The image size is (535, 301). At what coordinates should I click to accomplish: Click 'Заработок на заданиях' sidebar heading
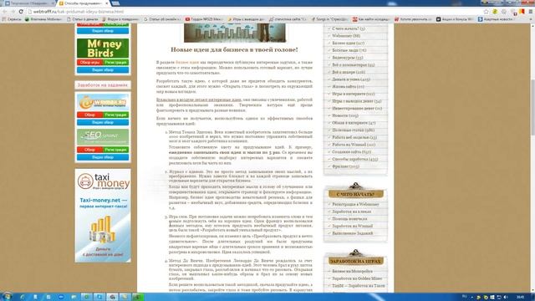pos(103,85)
